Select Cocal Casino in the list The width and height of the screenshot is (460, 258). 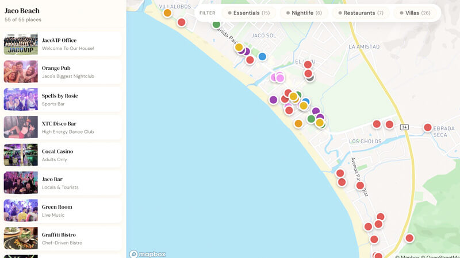click(63, 155)
